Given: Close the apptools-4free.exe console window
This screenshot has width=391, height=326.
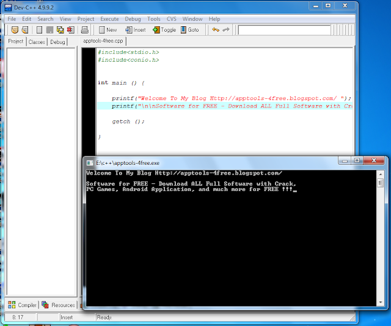Looking at the screenshot, I should (374, 161).
